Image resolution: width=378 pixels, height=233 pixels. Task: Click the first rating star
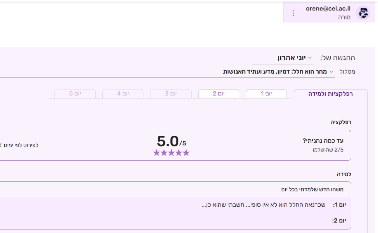tap(157, 153)
